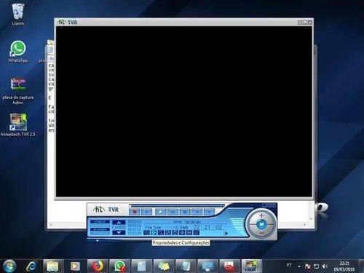Click the last icon in the TVR control icon row
Screen dimensions: 364x273
[197, 233]
